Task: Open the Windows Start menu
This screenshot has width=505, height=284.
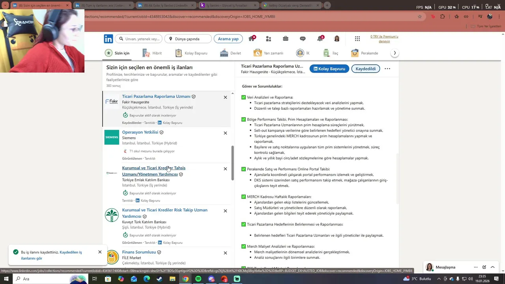Action: [6, 279]
